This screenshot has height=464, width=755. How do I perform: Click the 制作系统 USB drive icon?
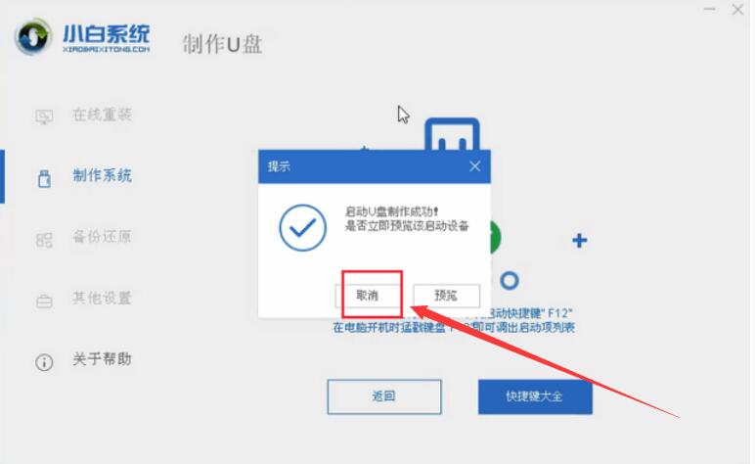[44, 178]
